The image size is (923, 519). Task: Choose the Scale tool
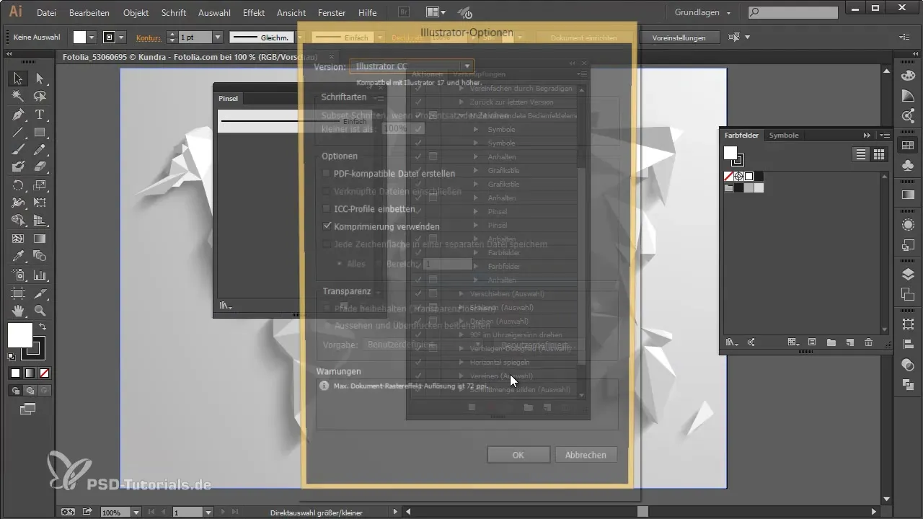(x=40, y=185)
